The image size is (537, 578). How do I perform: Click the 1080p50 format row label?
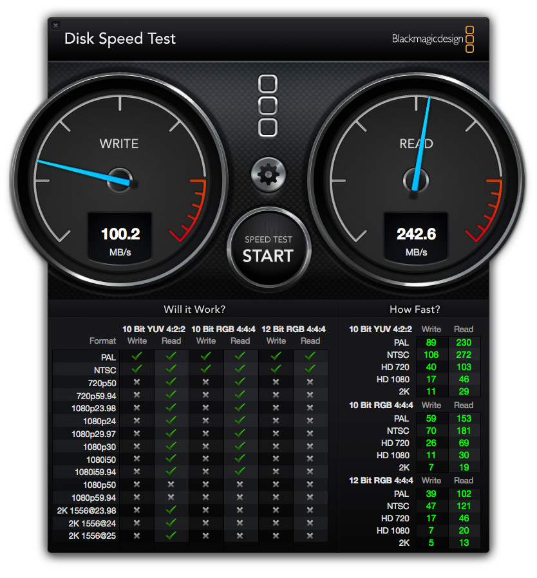(x=99, y=485)
